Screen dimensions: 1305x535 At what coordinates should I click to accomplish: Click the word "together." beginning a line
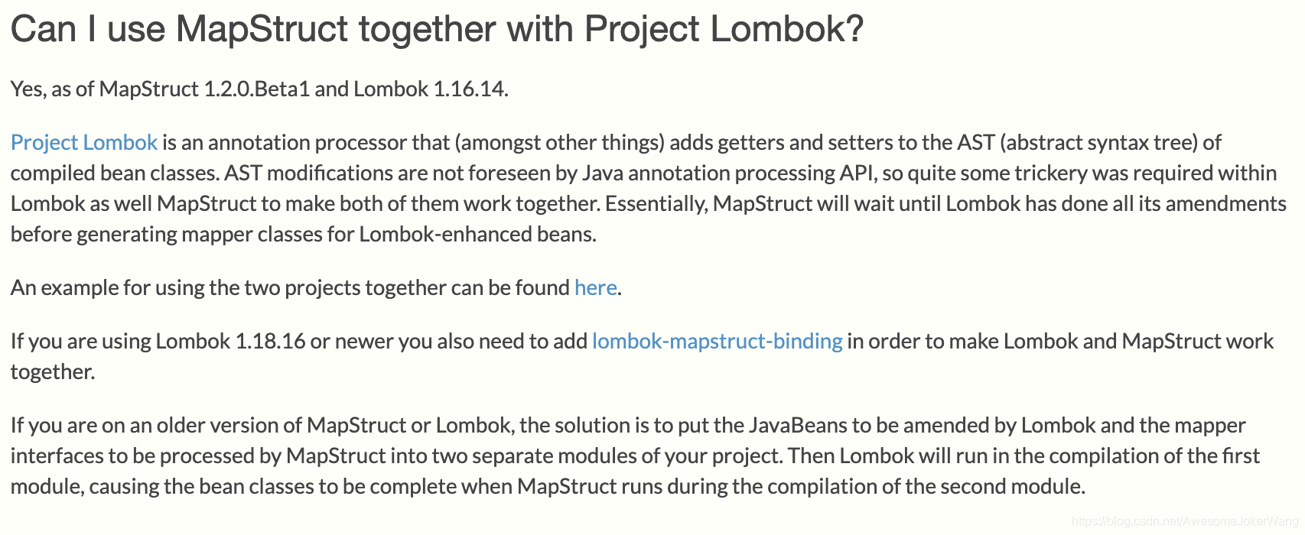pos(53,371)
